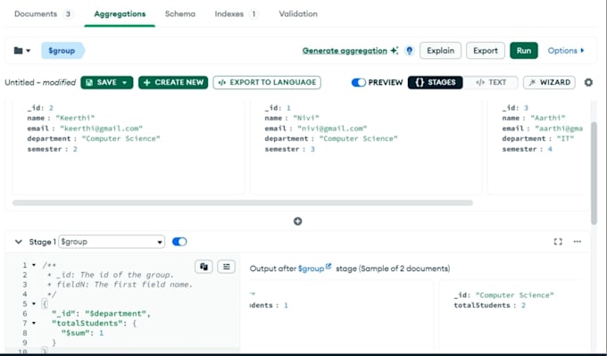Image resolution: width=607 pixels, height=356 pixels.
Task: Click the "nivi@gmail.com" email value
Action: pyautogui.click(x=332, y=128)
